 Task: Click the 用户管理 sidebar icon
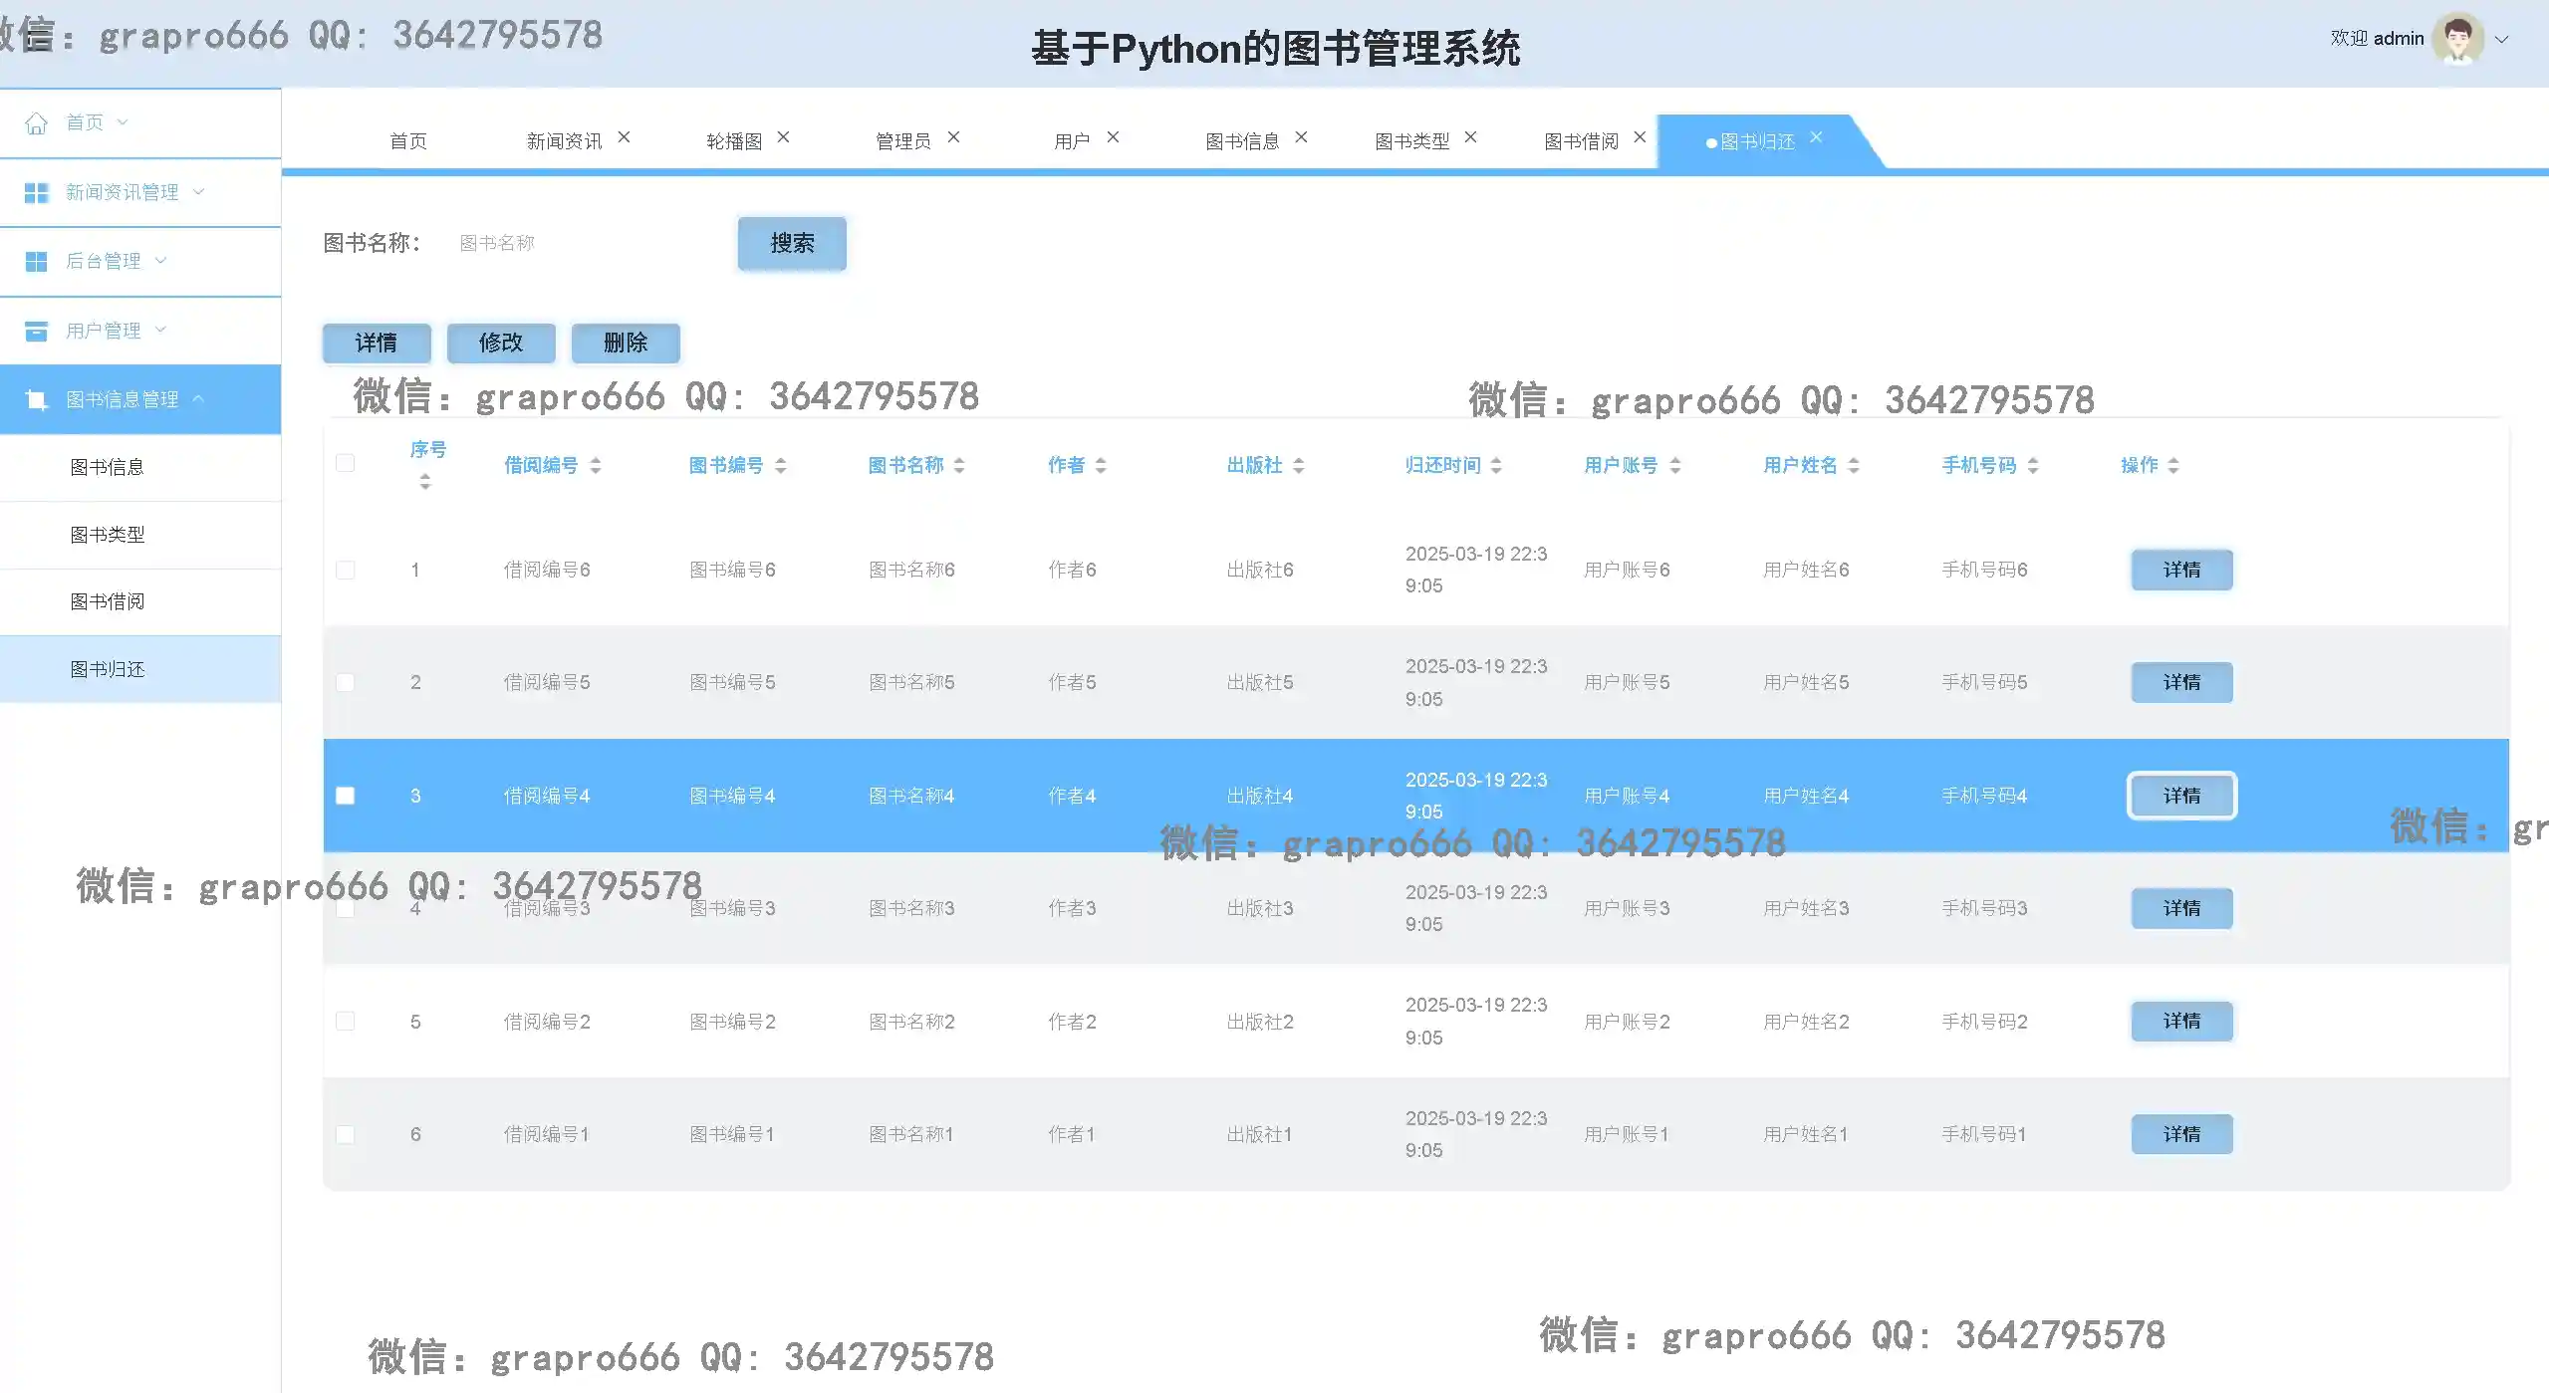point(37,331)
